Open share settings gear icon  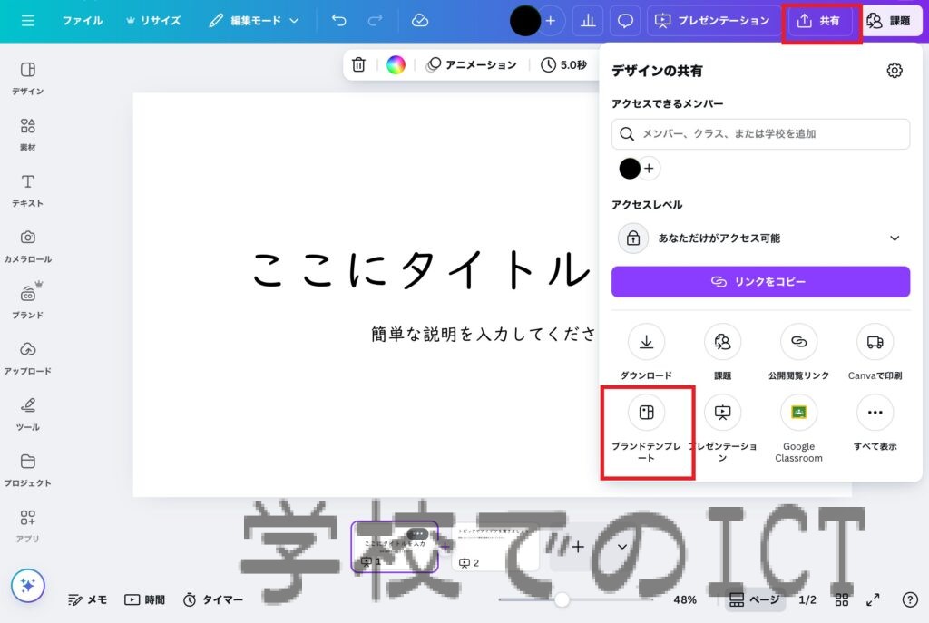[895, 71]
